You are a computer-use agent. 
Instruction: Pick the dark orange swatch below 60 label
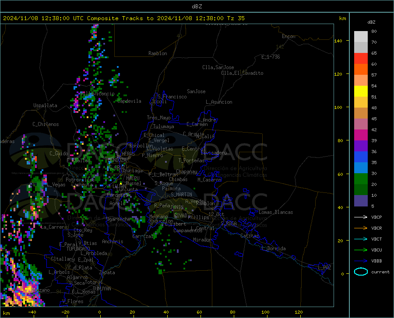click(x=361, y=69)
